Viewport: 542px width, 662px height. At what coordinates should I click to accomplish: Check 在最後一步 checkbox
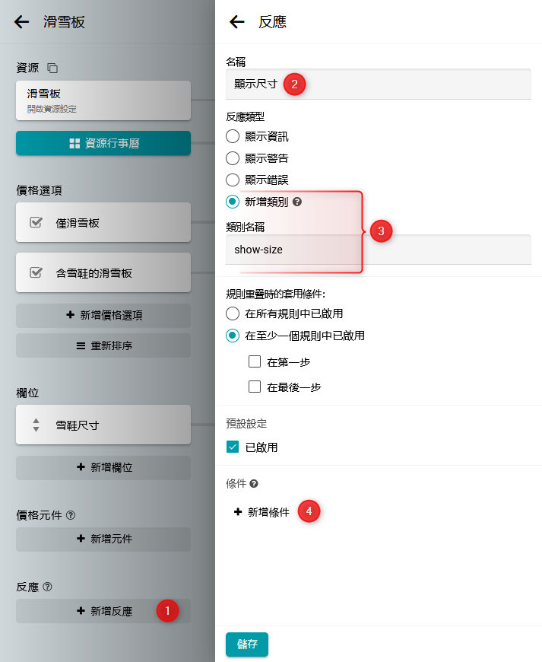click(255, 387)
